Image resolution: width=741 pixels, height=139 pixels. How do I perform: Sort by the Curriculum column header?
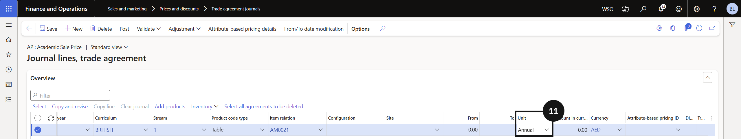point(122,118)
